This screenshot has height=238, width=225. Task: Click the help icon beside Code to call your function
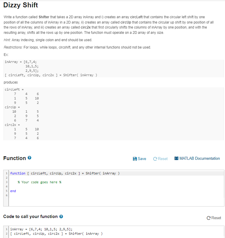coord(61,217)
